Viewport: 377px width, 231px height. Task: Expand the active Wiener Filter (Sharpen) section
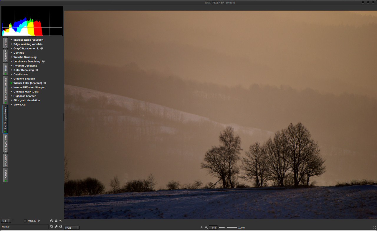11,83
